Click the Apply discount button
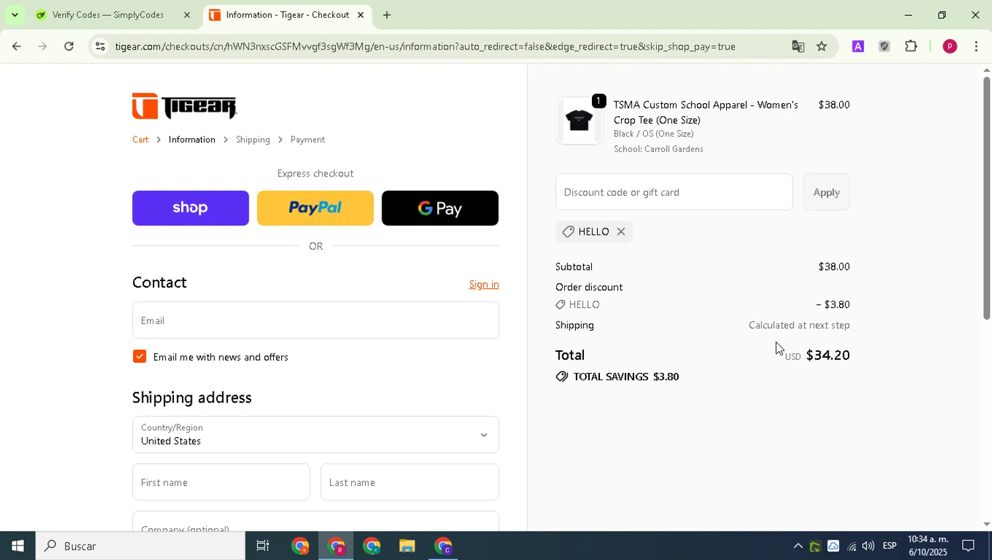 click(826, 192)
